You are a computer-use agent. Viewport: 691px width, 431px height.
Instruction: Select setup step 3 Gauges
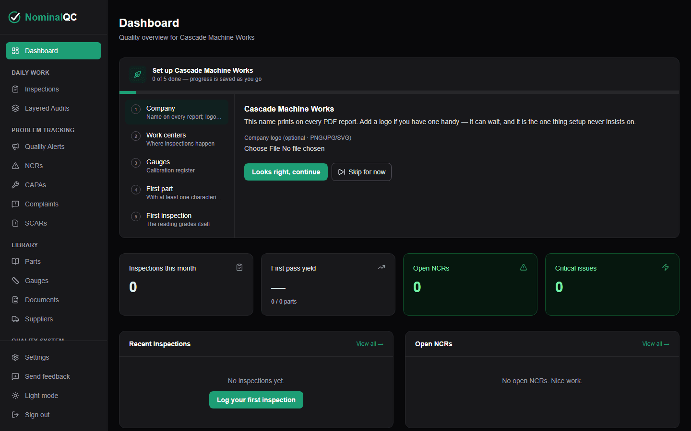pos(177,166)
